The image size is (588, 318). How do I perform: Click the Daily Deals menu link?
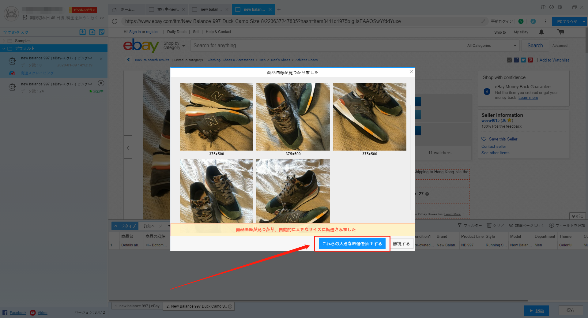tap(177, 32)
